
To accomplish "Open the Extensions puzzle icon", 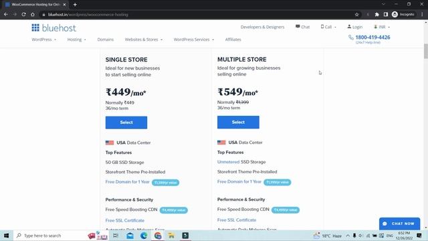I will click(377, 15).
